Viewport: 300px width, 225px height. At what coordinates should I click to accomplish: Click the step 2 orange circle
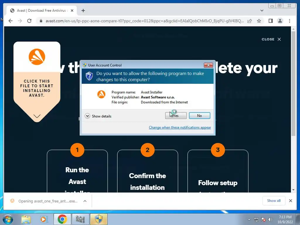[x=148, y=150]
